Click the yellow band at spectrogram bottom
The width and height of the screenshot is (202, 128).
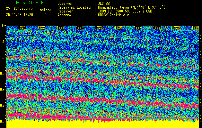(x=103, y=125)
